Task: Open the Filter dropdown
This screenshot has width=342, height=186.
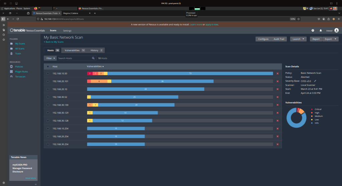Action: point(50,58)
